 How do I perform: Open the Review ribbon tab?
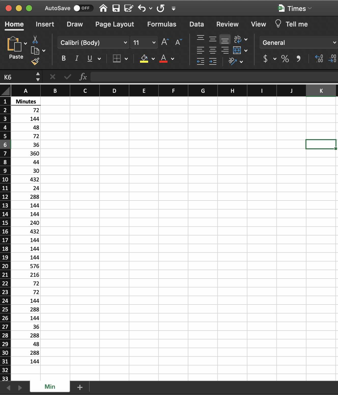(x=228, y=24)
